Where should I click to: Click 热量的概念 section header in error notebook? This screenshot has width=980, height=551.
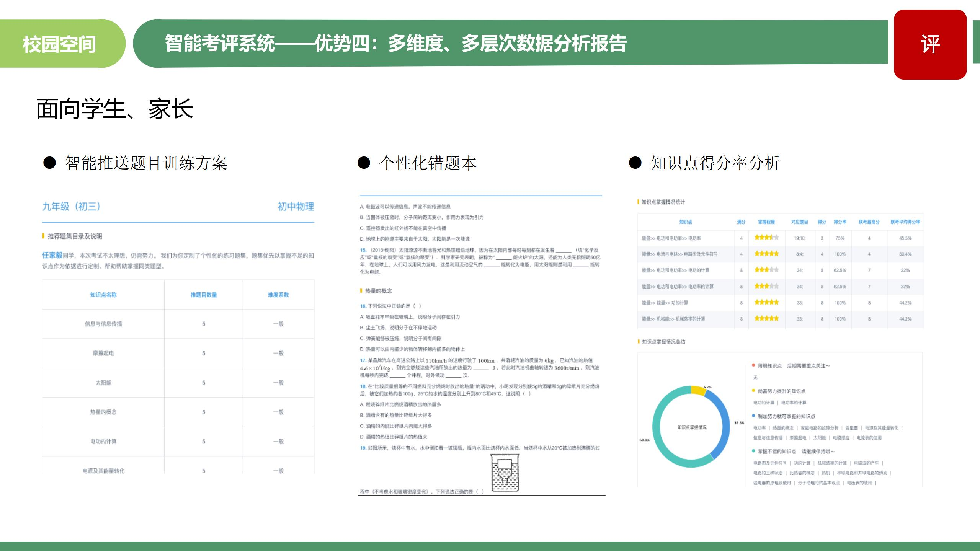(x=378, y=291)
